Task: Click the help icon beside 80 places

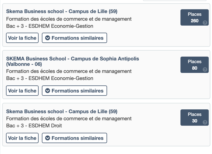Action: [205, 70]
